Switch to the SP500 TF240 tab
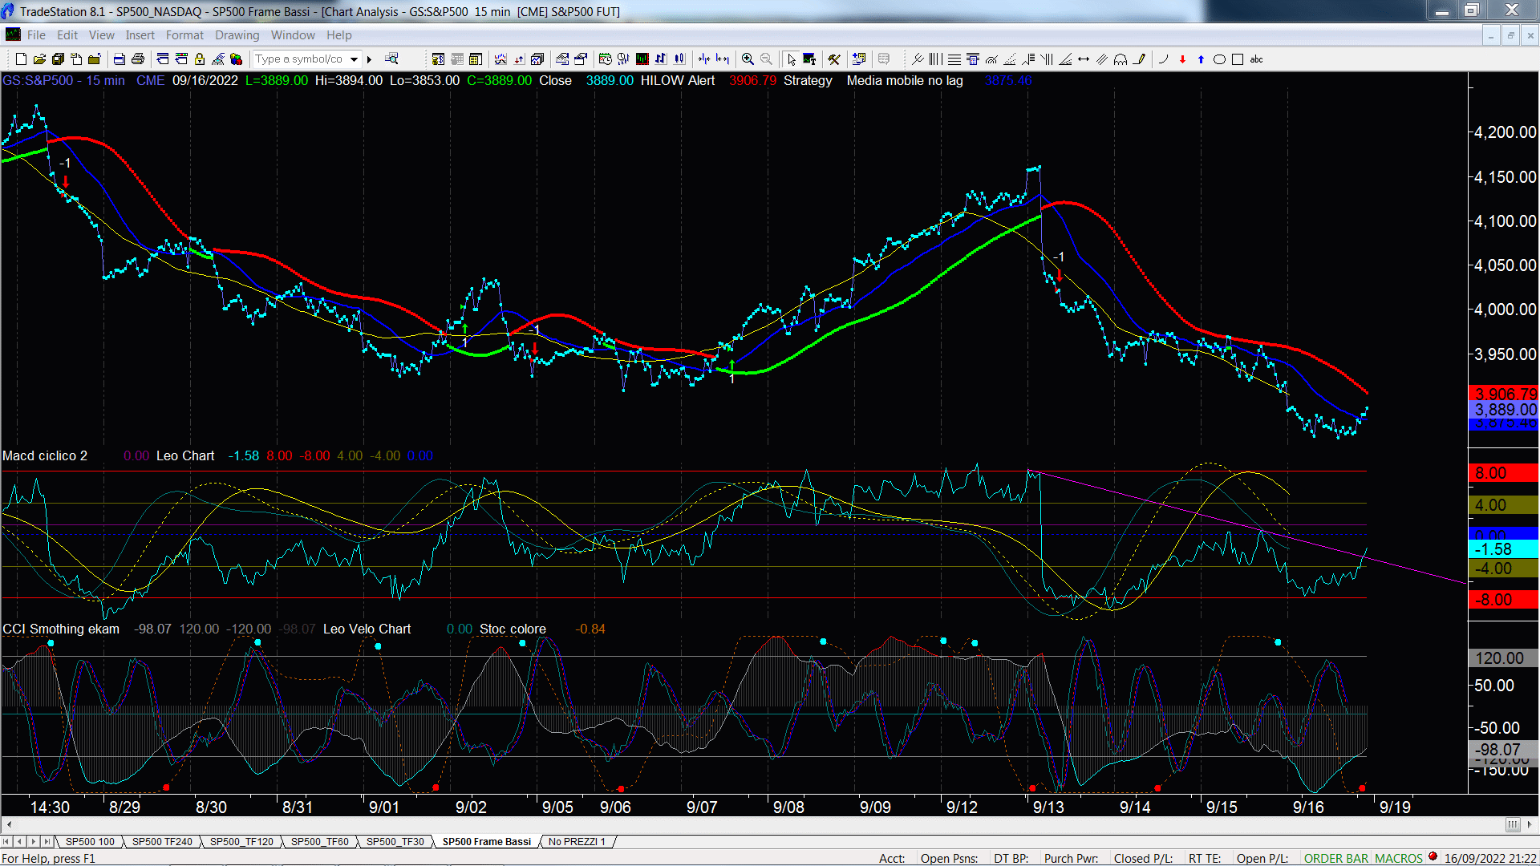This screenshot has width=1540, height=866. [x=162, y=842]
